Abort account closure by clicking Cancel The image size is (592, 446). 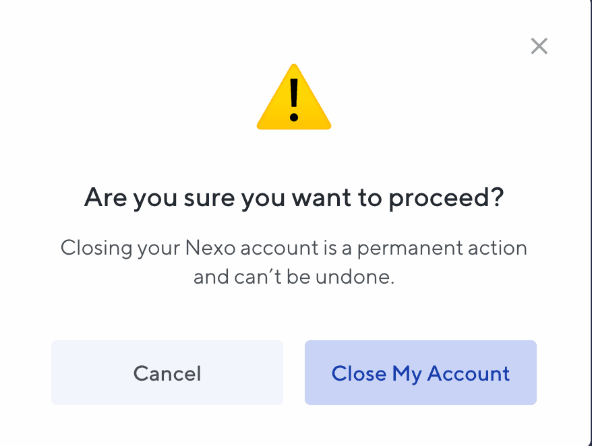(x=167, y=373)
